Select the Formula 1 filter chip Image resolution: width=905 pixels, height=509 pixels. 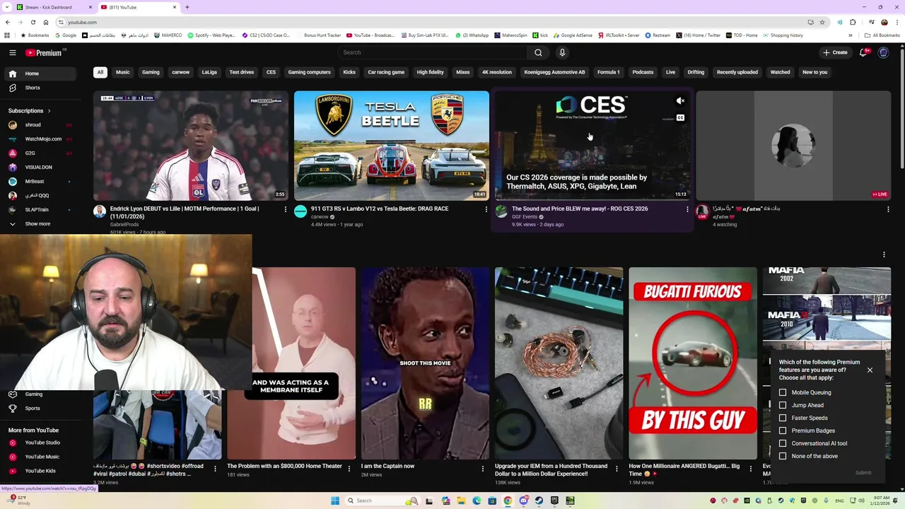pos(609,72)
